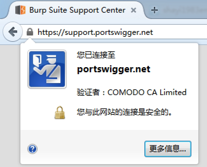Image resolution: width=207 pixels, height=167 pixels.
Task: Open help via the blue question mark icon
Action: click(32, 149)
